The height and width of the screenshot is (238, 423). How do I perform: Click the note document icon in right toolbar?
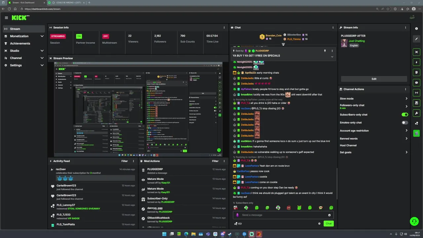coord(416,72)
